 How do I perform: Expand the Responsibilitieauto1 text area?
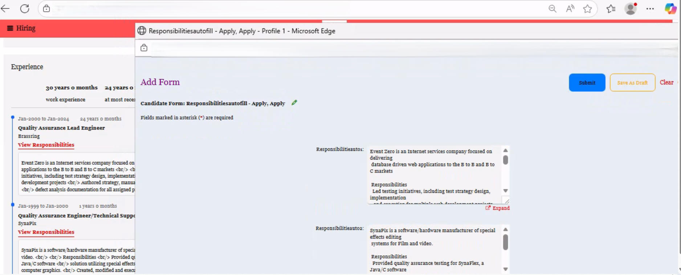point(498,208)
